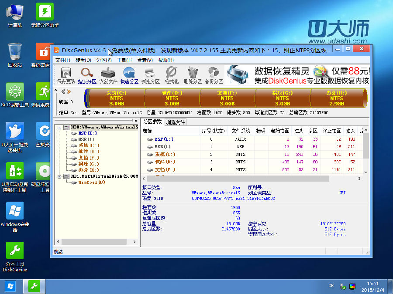Viewport: 393px width, 294px height.
Task: Click the Delete Partition (删除分区) toolbar icon
Action: pos(193,75)
